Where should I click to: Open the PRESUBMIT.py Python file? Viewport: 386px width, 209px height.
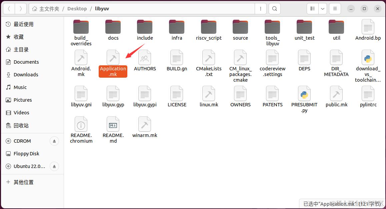click(x=304, y=94)
